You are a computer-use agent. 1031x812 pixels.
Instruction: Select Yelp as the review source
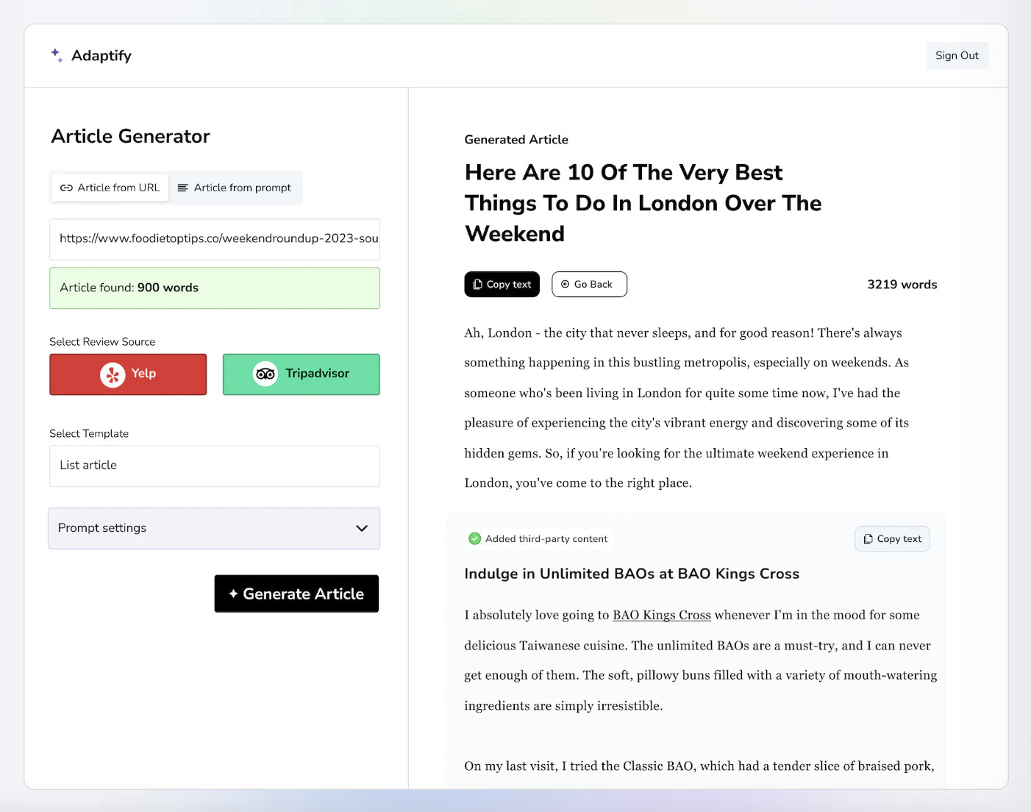coord(128,374)
